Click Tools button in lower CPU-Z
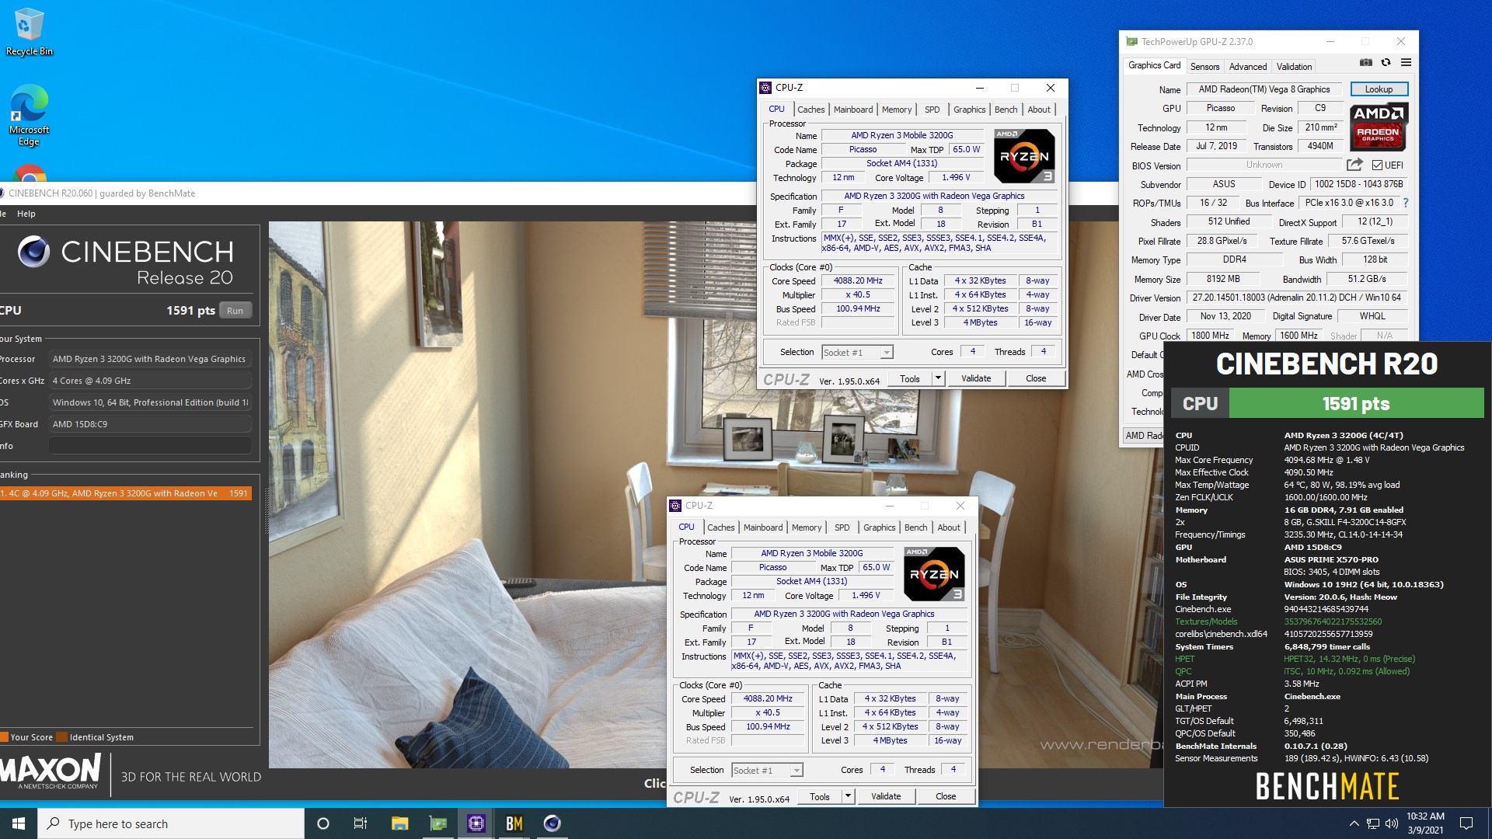 click(820, 796)
